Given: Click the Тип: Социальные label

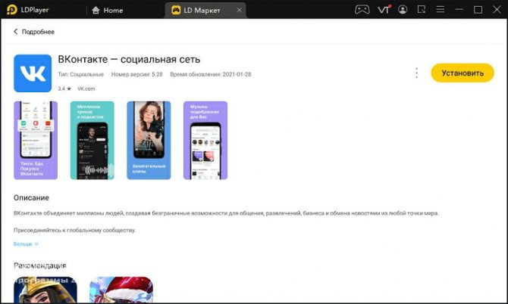Looking at the screenshot, I should point(80,74).
